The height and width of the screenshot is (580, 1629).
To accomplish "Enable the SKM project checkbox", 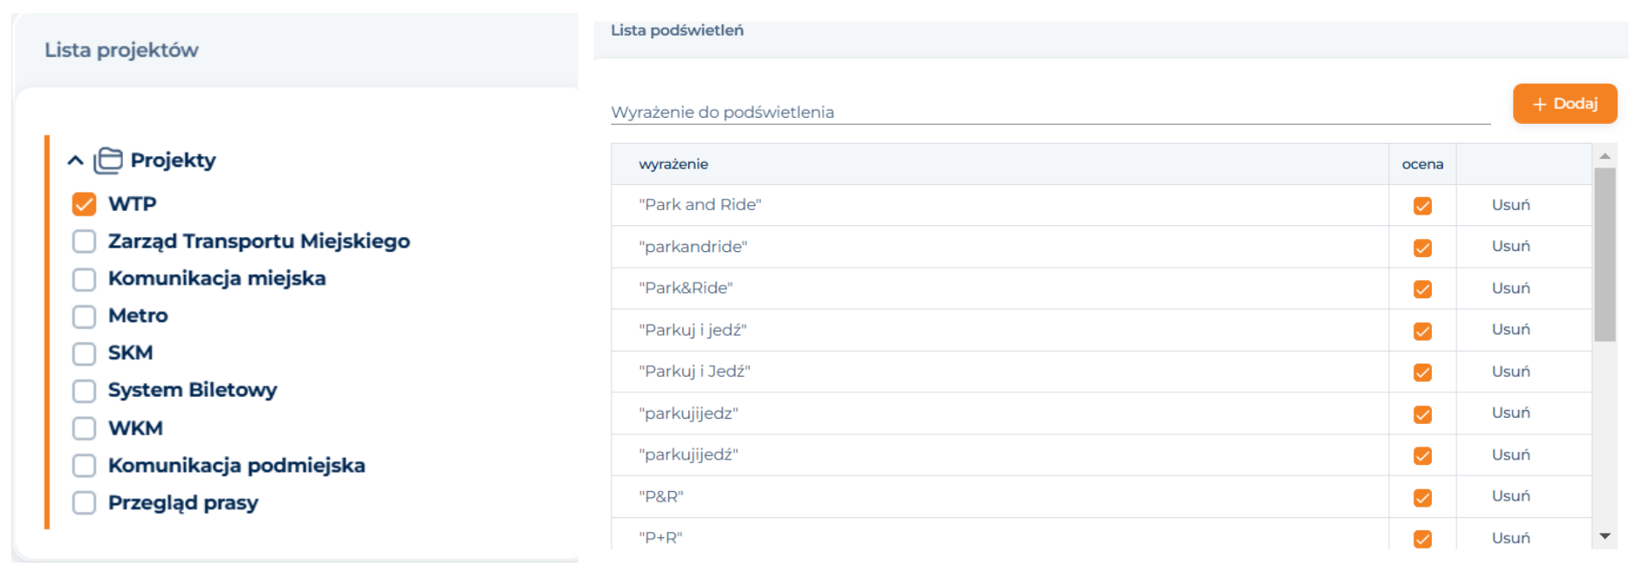I will (x=84, y=353).
